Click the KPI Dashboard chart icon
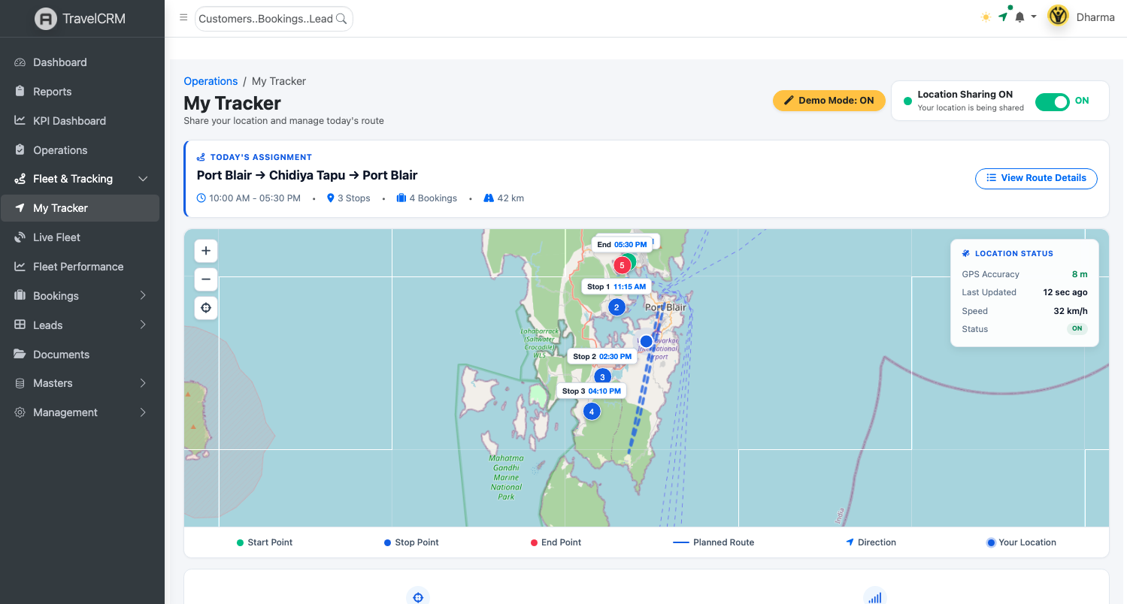1127x604 pixels. tap(20, 121)
